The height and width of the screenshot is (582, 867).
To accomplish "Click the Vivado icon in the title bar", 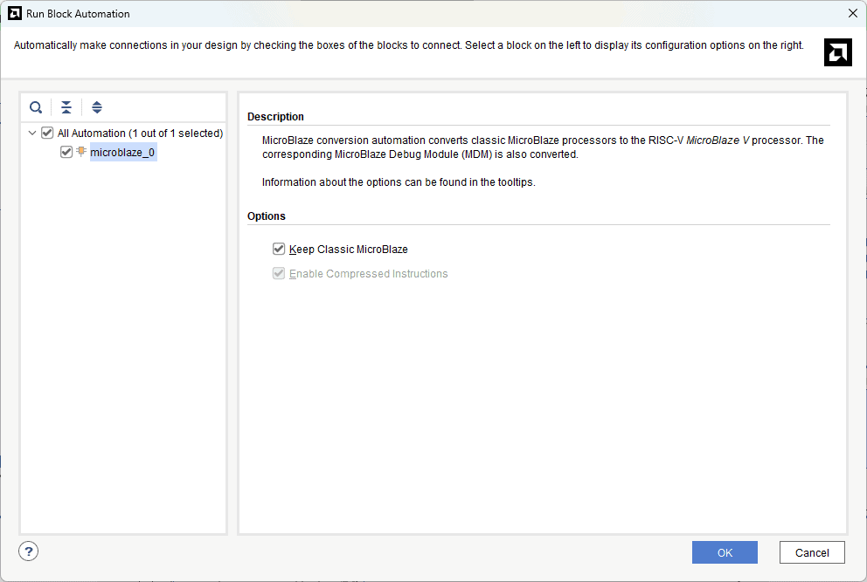I will click(14, 13).
